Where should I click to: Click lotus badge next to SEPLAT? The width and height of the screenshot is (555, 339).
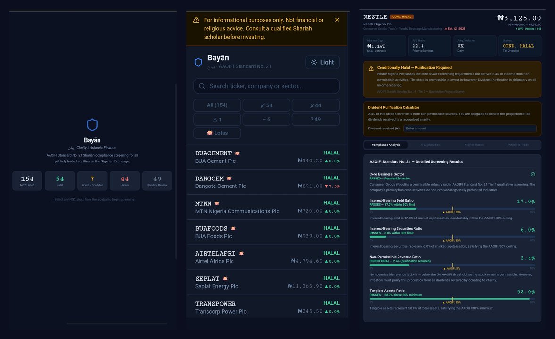(x=225, y=279)
